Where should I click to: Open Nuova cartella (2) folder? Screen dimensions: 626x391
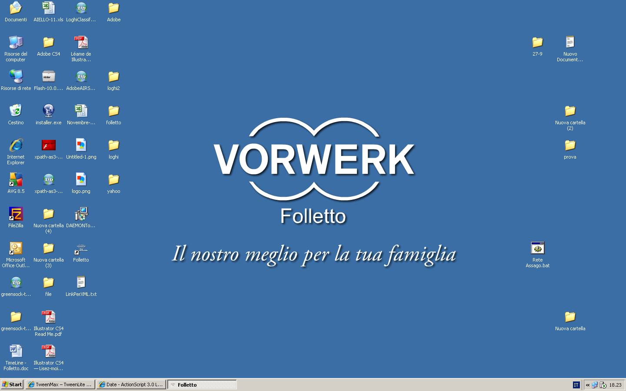coord(570,111)
